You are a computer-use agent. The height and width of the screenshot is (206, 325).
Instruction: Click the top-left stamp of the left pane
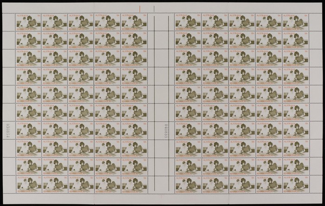[28, 22]
